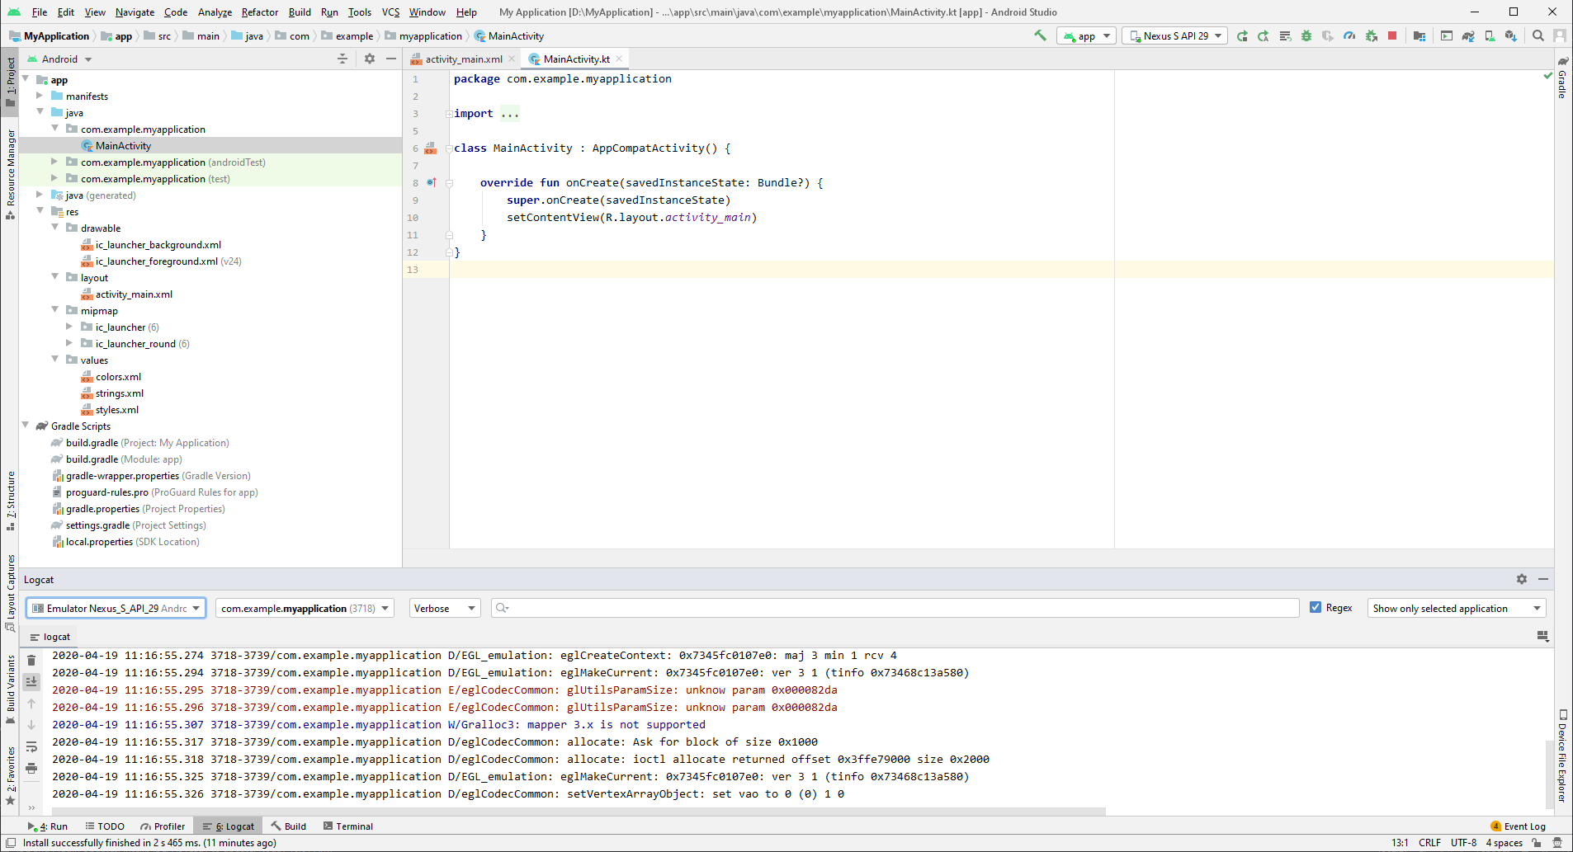The width and height of the screenshot is (1573, 852).
Task: Collapse the mipmap folder in the project tree
Action: point(55,310)
